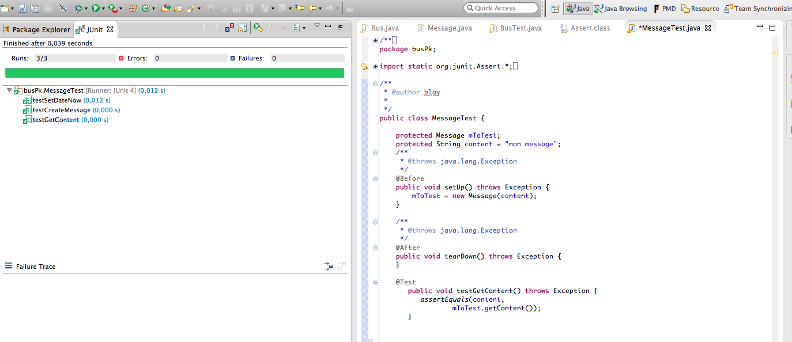Select the testCreateMessage test result
This screenshot has width=792, height=342.
pyautogui.click(x=61, y=110)
